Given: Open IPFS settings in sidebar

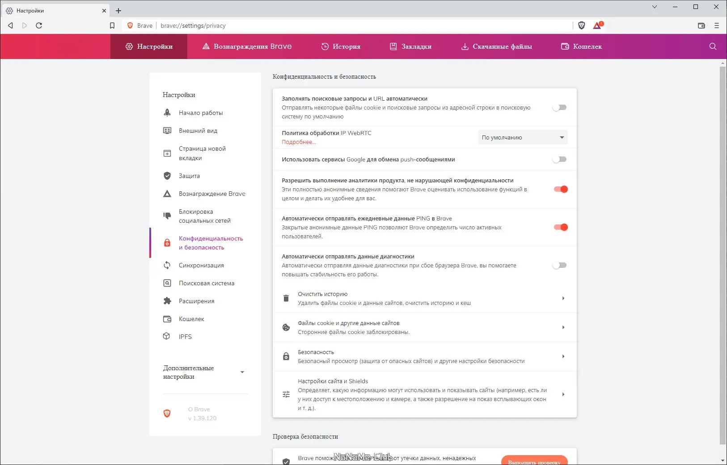Looking at the screenshot, I should 185,336.
